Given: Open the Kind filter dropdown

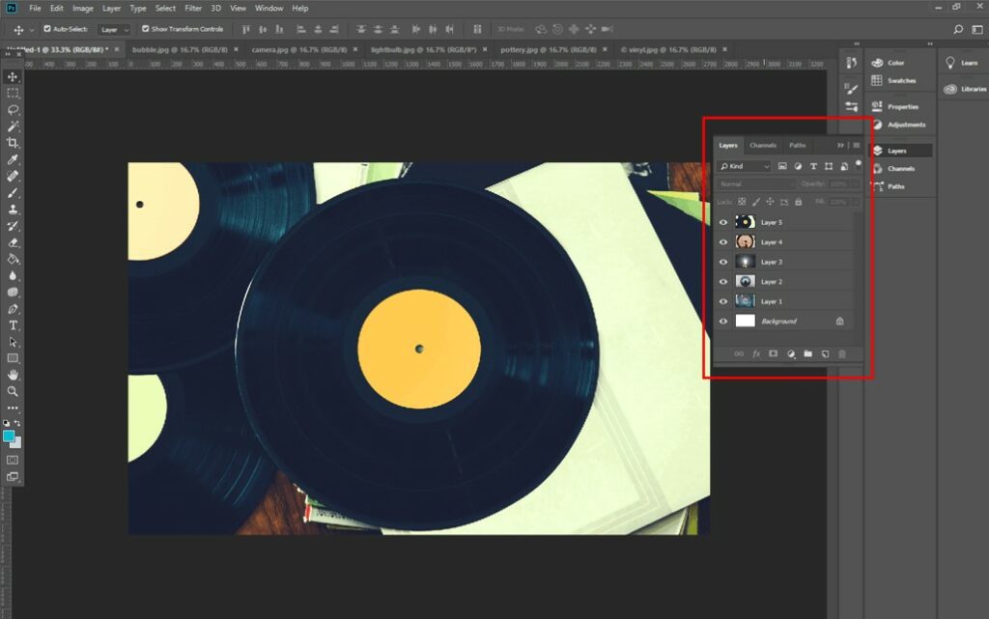Looking at the screenshot, I should click(745, 167).
